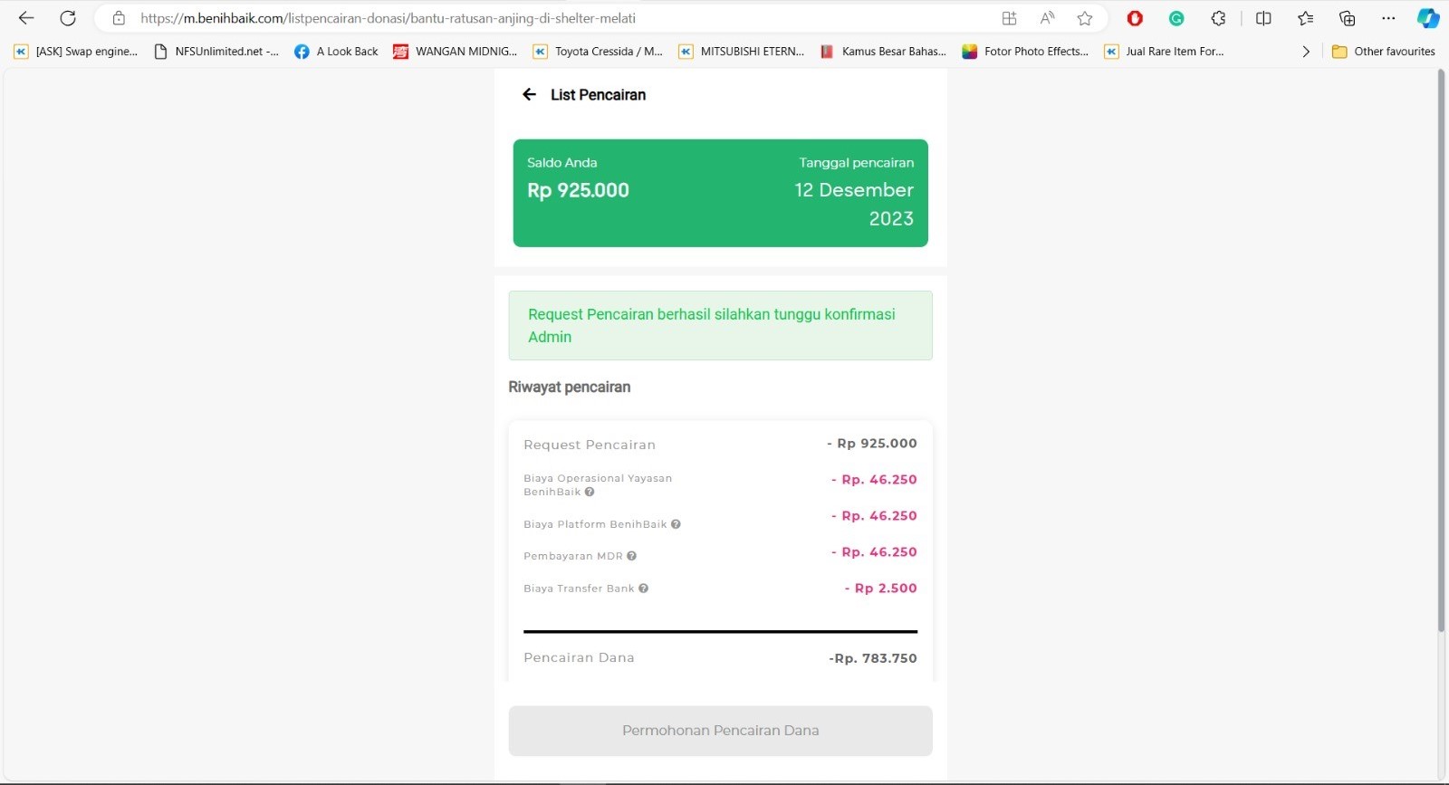
Task: Click the Permohonan Pencairan Dana button
Action: (x=720, y=731)
